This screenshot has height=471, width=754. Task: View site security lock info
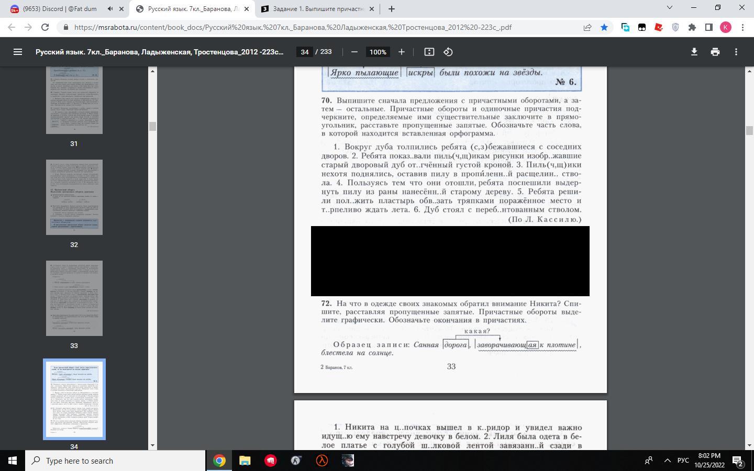(66, 27)
